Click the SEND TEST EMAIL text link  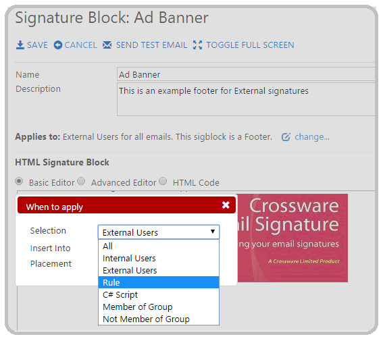coord(151,45)
